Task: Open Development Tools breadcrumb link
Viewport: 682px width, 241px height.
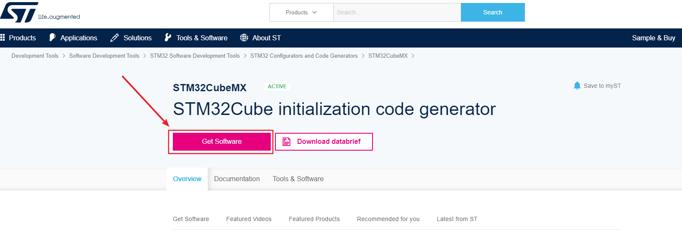Action: pyautogui.click(x=35, y=56)
